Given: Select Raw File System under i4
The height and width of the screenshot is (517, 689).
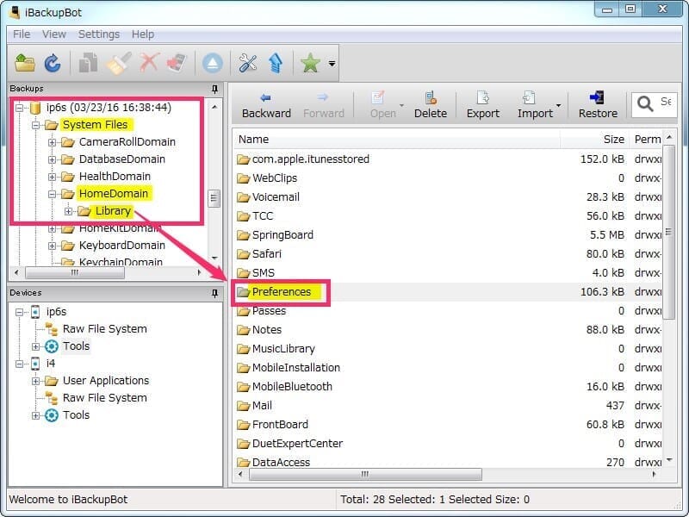Looking at the screenshot, I should click(x=104, y=398).
